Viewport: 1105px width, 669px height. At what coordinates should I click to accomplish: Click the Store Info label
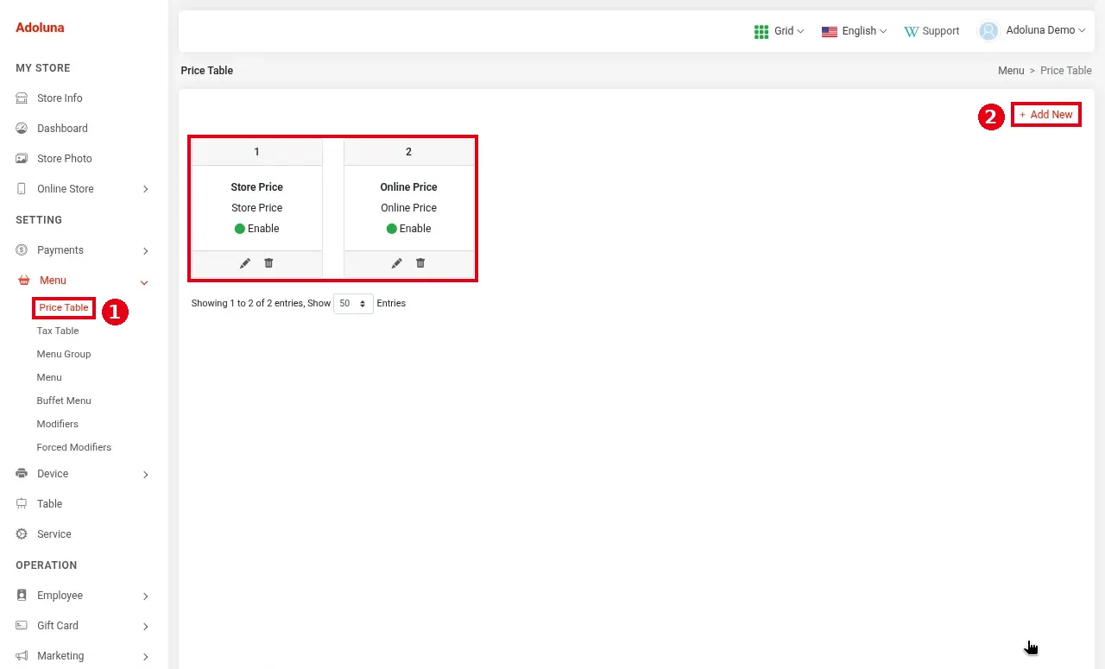pyautogui.click(x=60, y=98)
